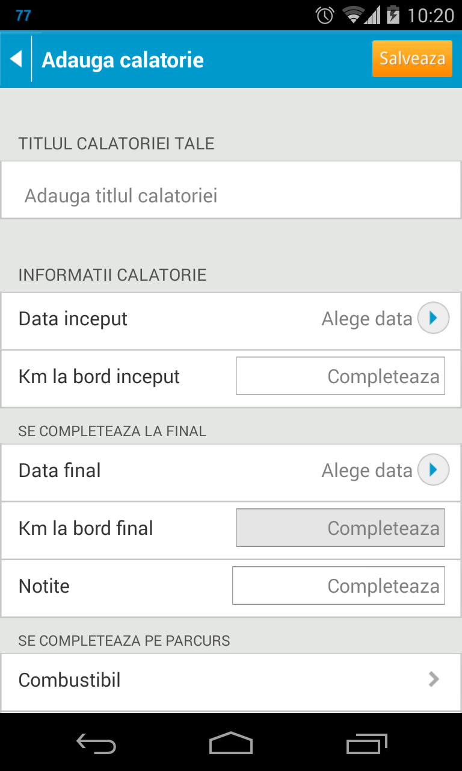Enter trip title in Adauga titlul calatoriei
462x771 pixels.
(x=231, y=196)
